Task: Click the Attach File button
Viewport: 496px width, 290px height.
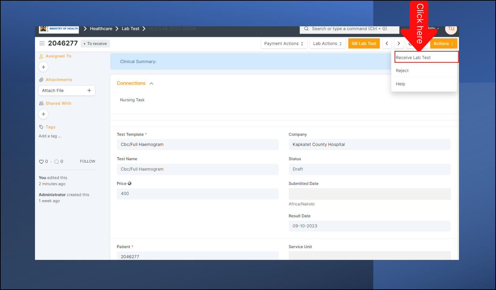Action: click(x=67, y=90)
